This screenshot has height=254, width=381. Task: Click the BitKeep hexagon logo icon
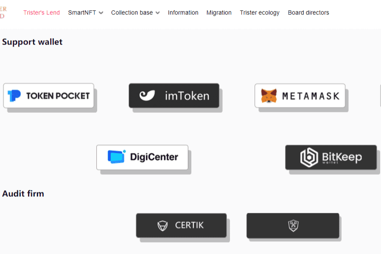(x=309, y=157)
